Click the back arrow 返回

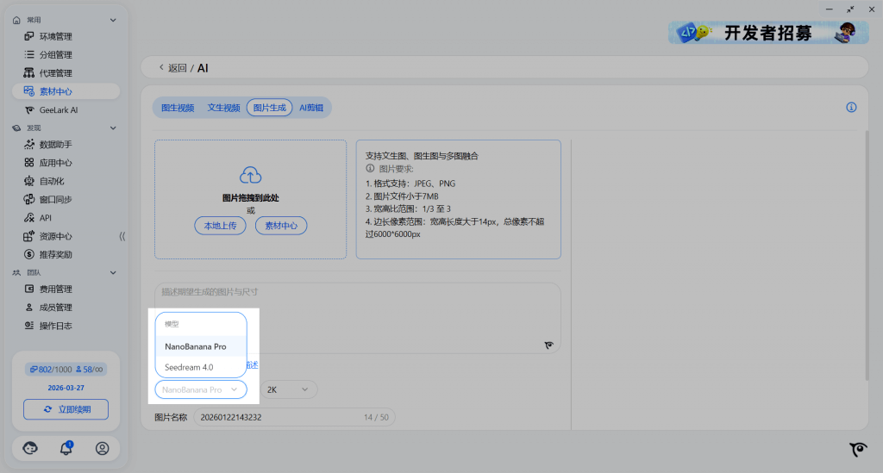(x=172, y=68)
